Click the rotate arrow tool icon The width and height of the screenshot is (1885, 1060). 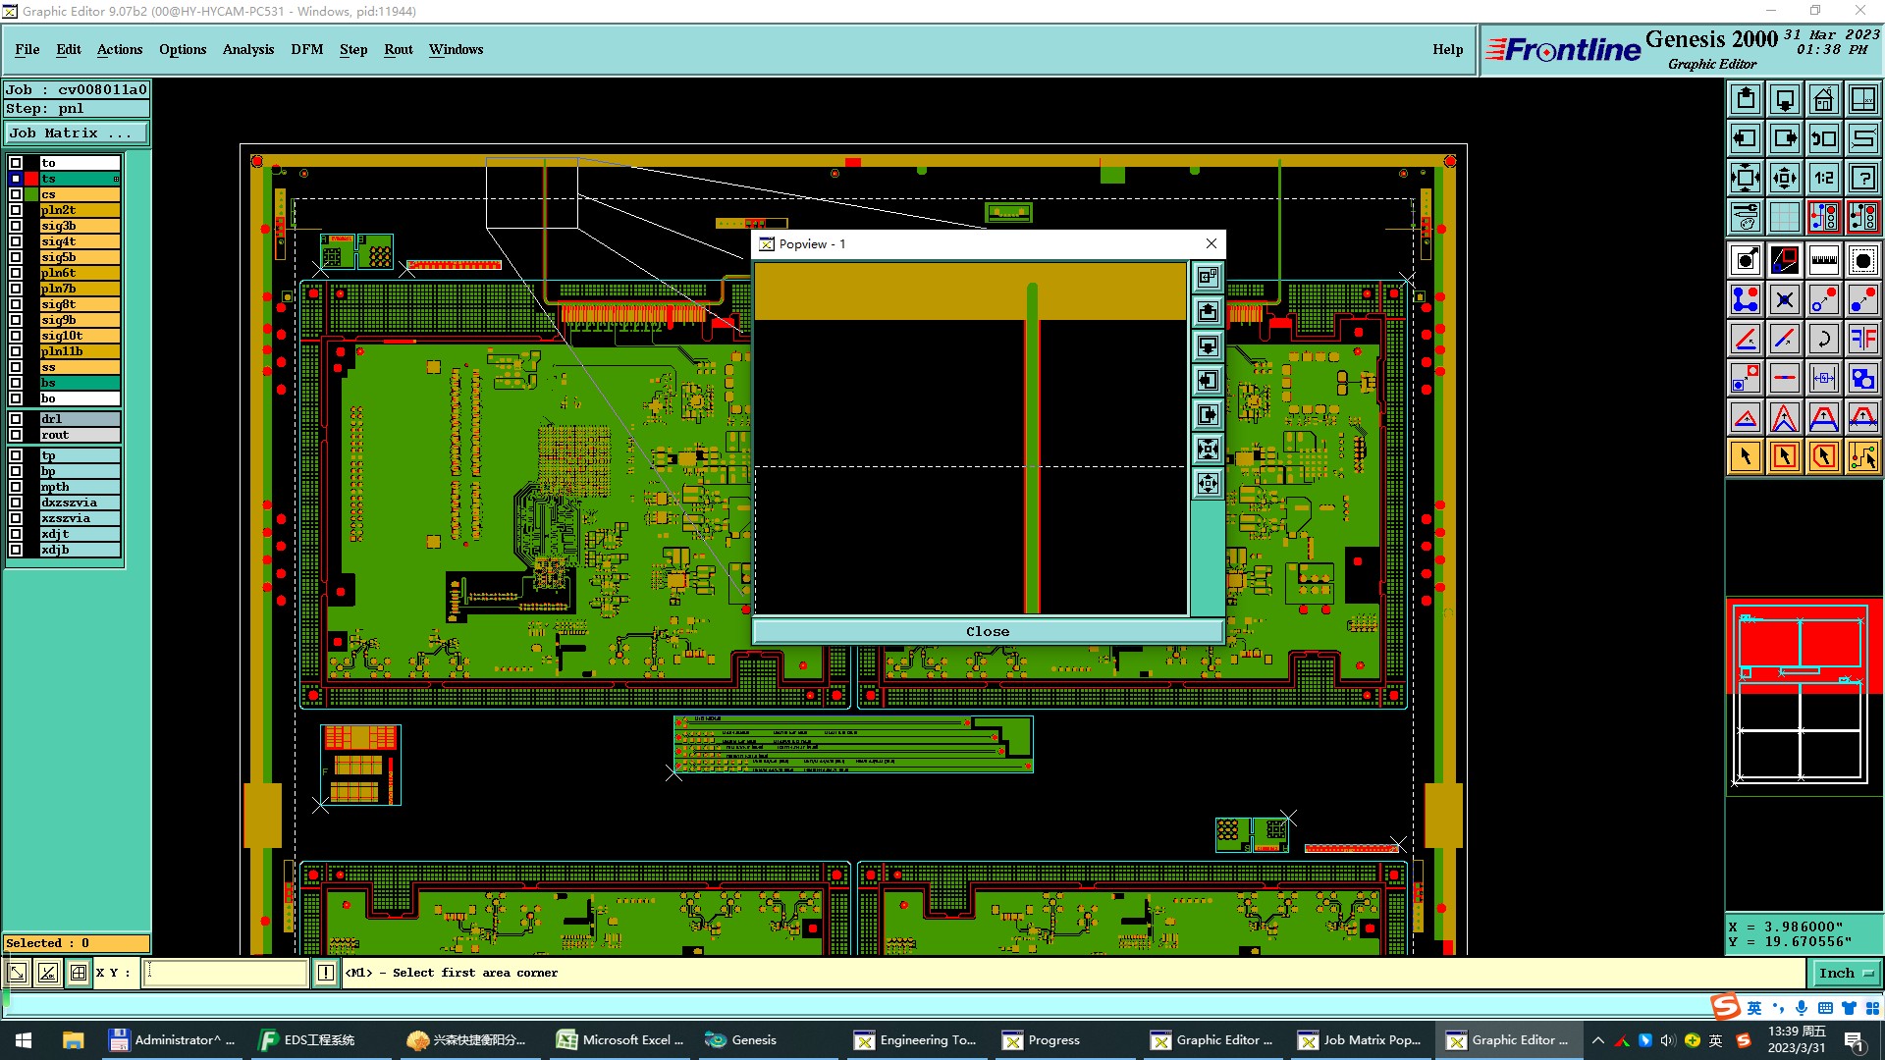click(1823, 339)
